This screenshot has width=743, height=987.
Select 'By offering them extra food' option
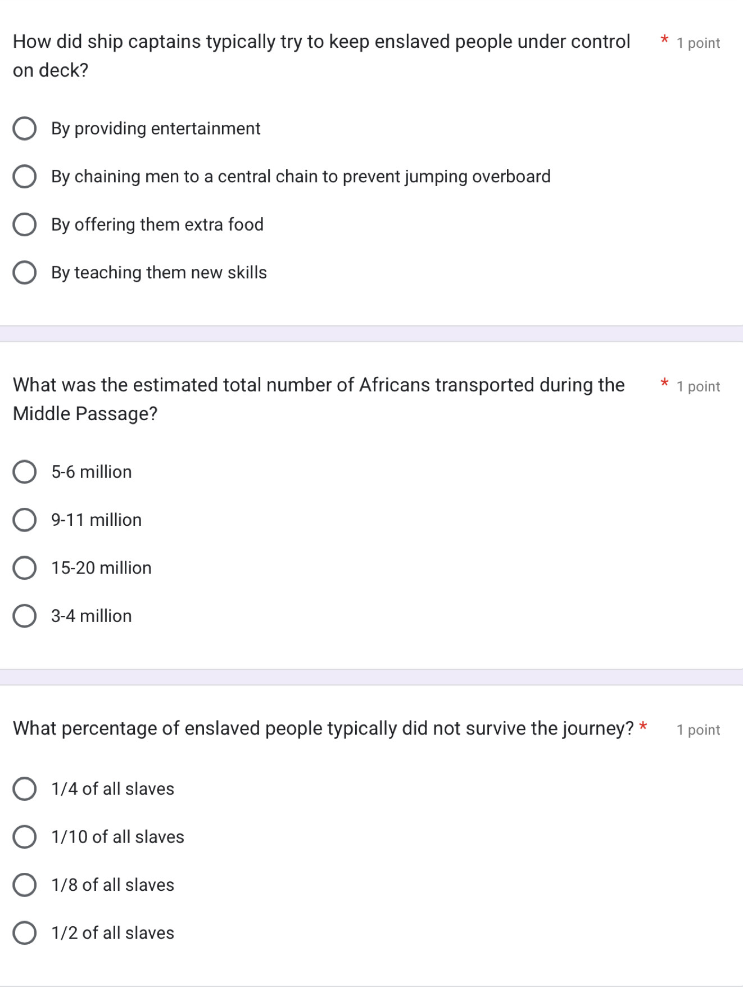tap(25, 224)
